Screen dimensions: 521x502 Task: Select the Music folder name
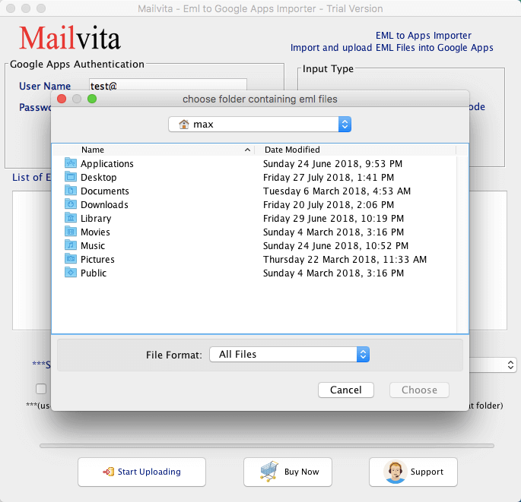click(x=93, y=245)
